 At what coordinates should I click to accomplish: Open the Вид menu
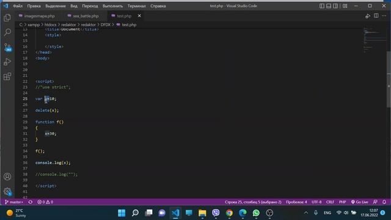74,5
